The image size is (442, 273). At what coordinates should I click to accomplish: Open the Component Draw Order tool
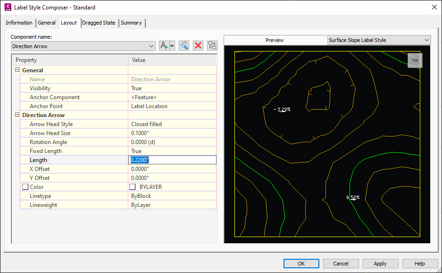tap(212, 45)
